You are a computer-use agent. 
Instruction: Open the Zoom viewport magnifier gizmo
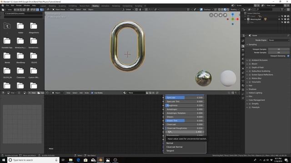[225, 15]
